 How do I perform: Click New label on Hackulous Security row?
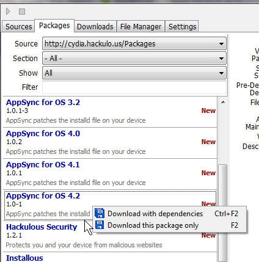[x=208, y=235]
